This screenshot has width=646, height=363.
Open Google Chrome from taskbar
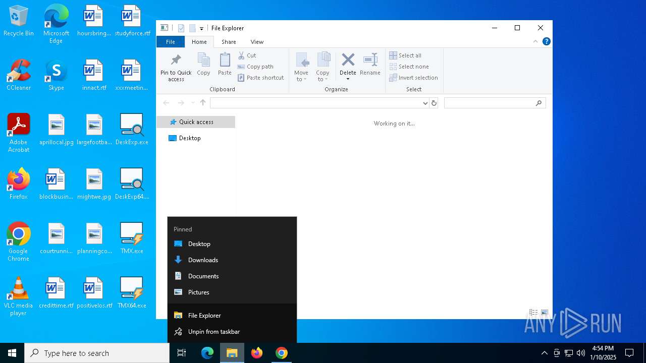[x=282, y=353]
